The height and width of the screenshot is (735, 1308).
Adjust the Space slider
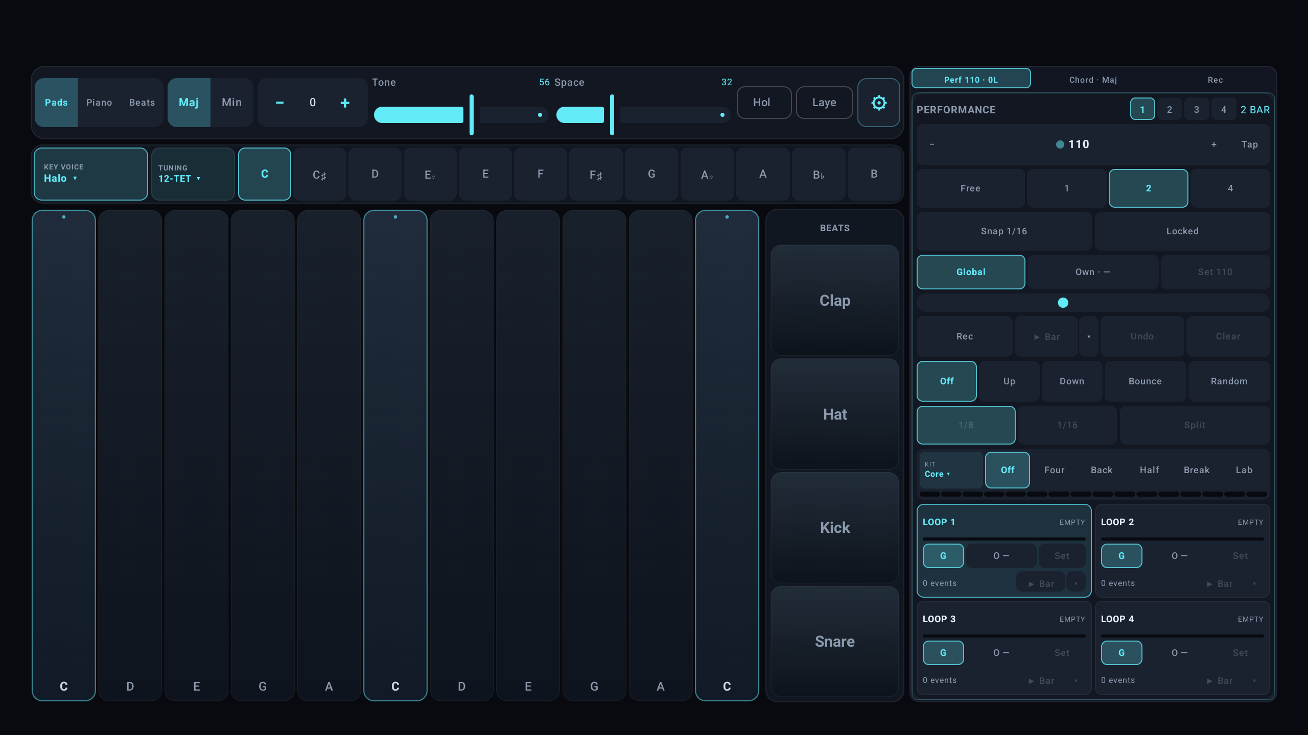pyautogui.click(x=643, y=115)
